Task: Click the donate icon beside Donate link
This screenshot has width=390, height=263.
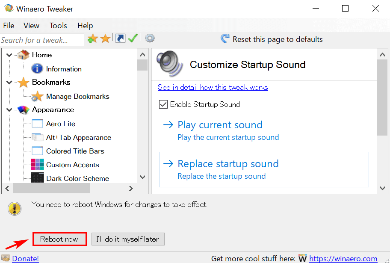Action: [6, 258]
